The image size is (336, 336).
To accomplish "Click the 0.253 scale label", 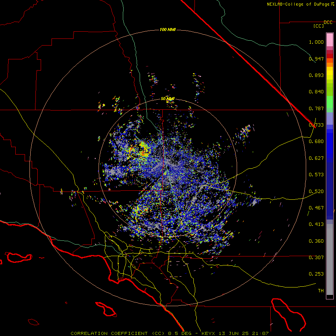I will point(316,274).
